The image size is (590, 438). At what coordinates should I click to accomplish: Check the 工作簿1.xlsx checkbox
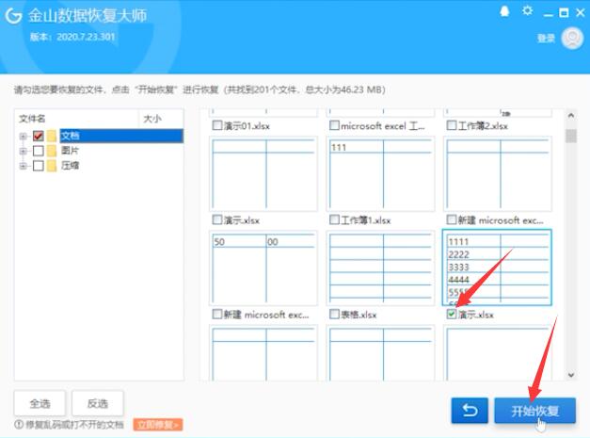pos(334,219)
